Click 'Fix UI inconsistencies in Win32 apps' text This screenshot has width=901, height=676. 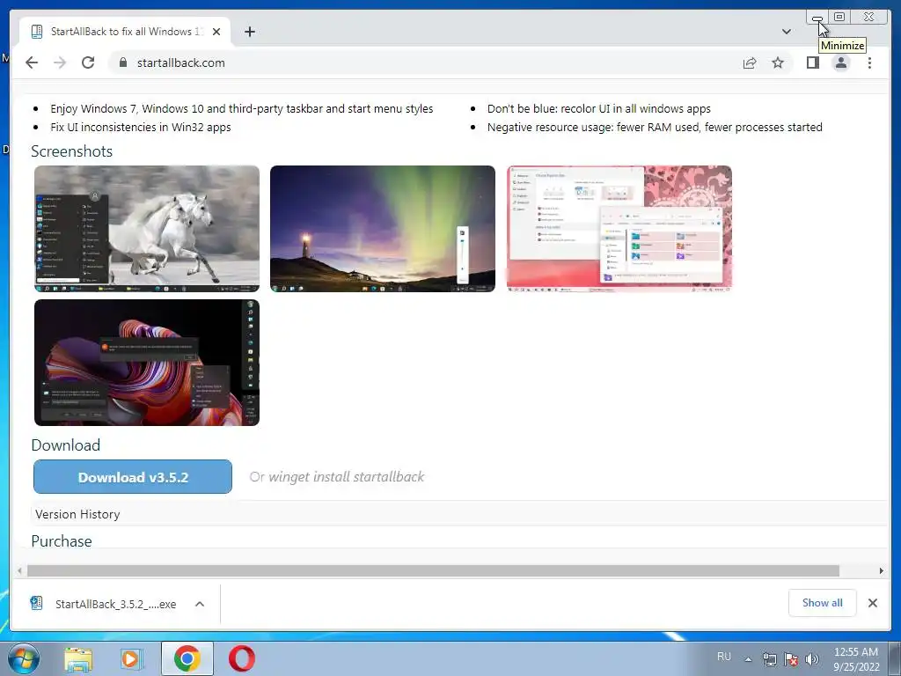click(x=141, y=127)
